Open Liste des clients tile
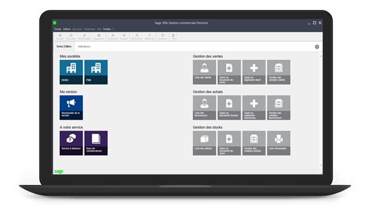The width and height of the screenshot is (365, 206). (205, 72)
